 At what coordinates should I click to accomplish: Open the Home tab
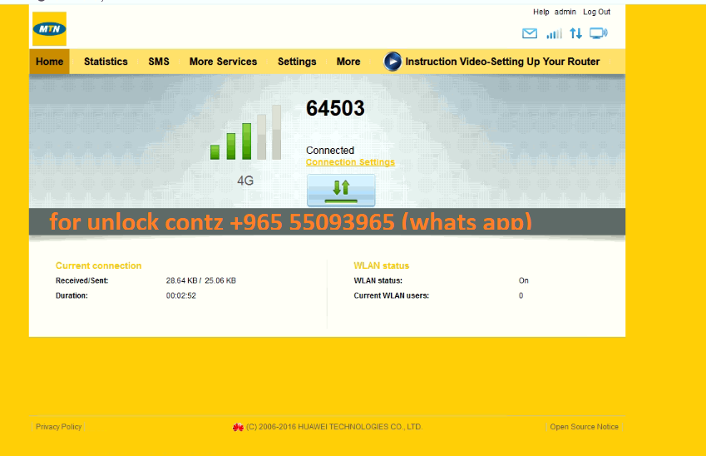coord(50,62)
